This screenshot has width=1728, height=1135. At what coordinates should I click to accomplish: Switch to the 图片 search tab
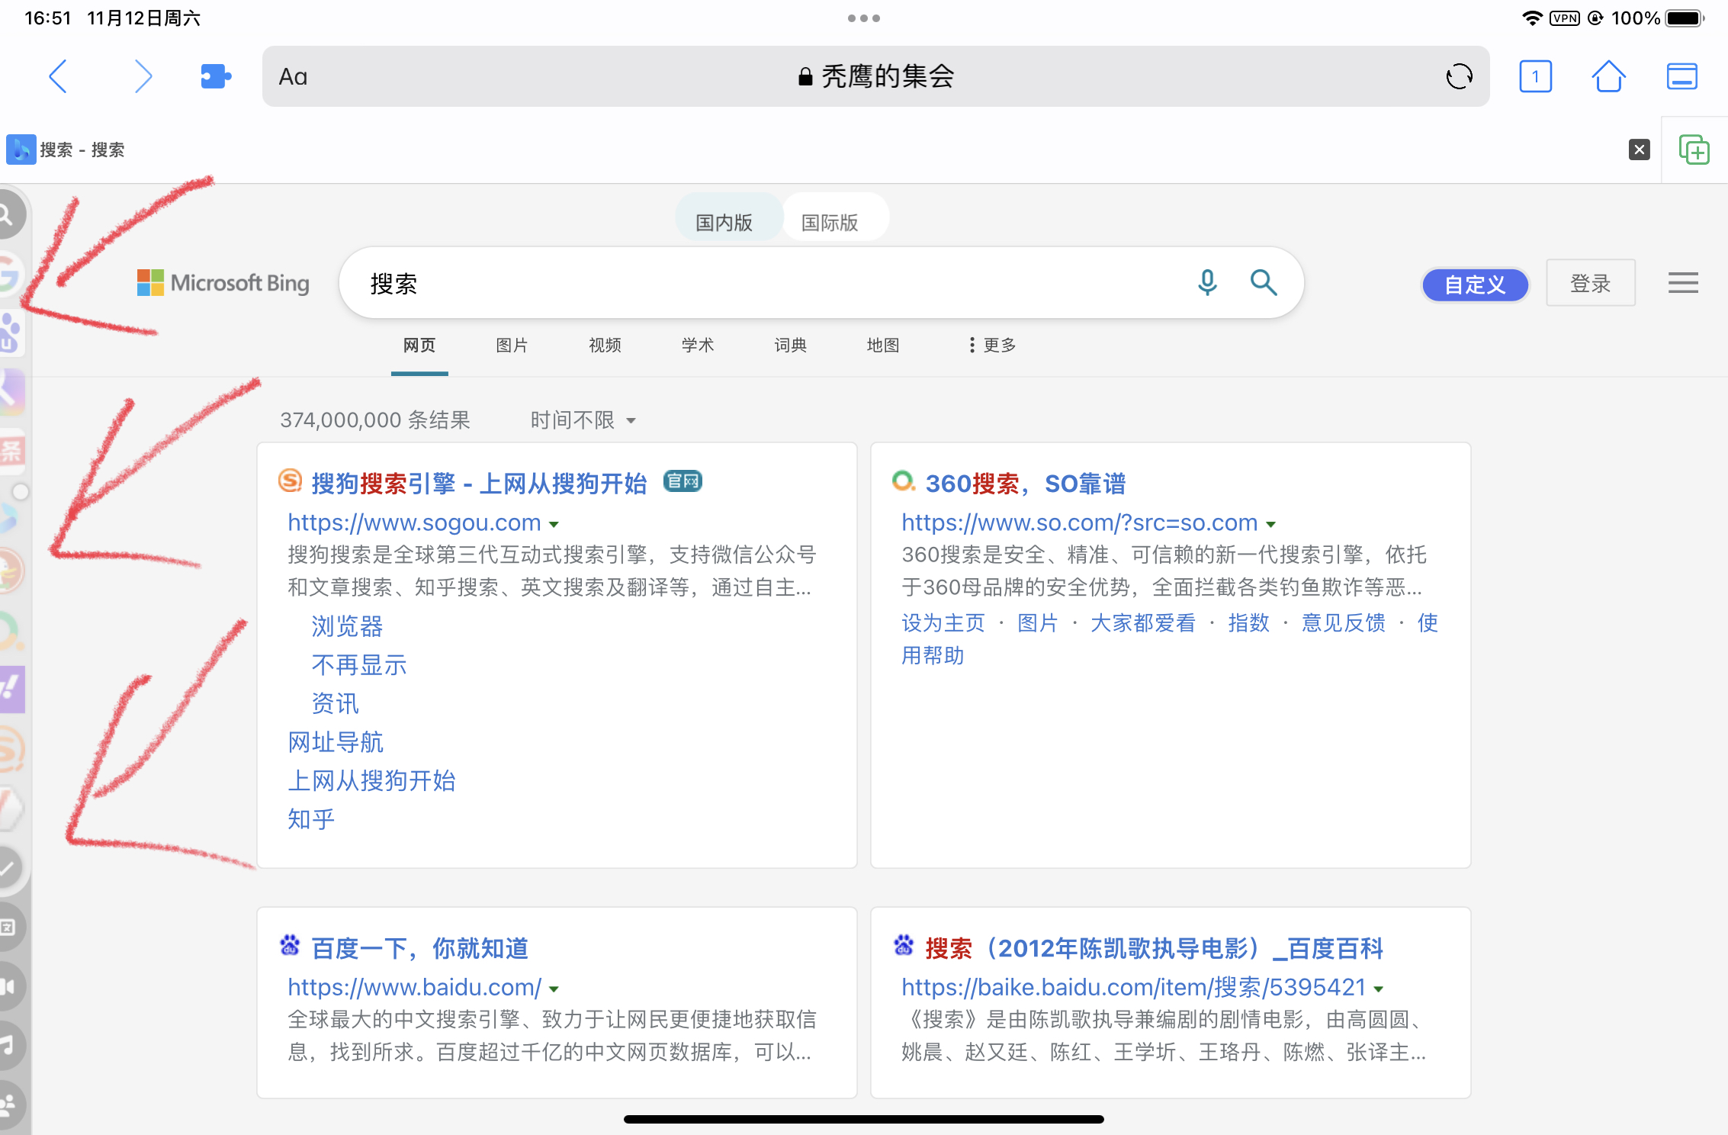(x=512, y=346)
